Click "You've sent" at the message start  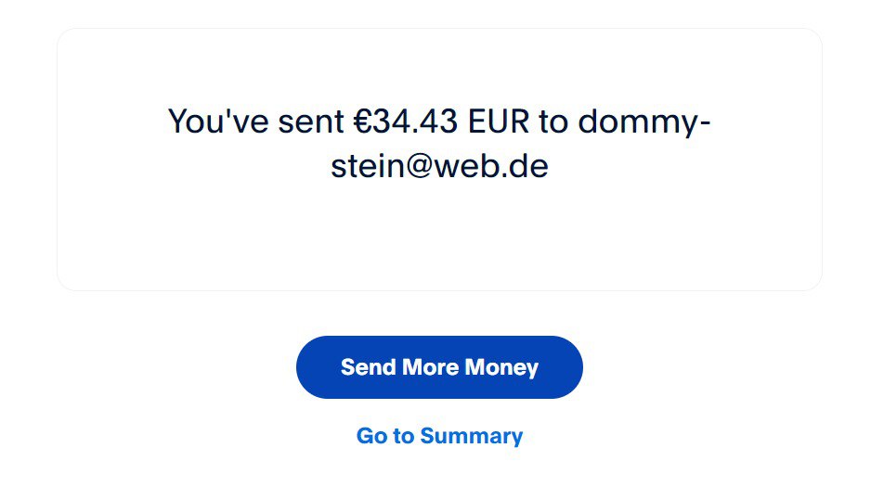click(x=241, y=122)
